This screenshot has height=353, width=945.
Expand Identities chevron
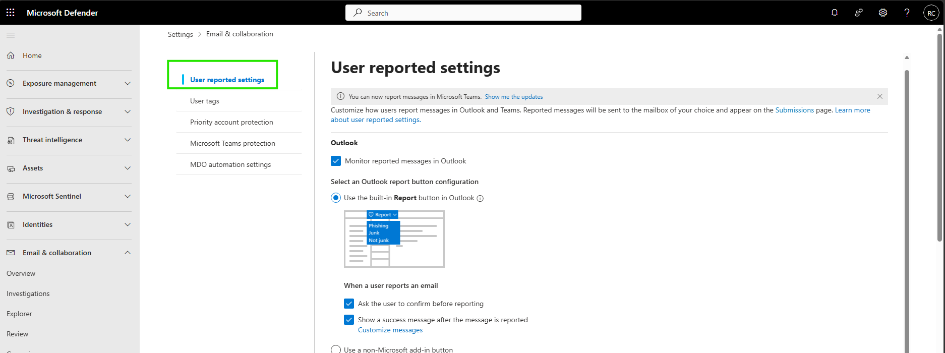click(128, 224)
